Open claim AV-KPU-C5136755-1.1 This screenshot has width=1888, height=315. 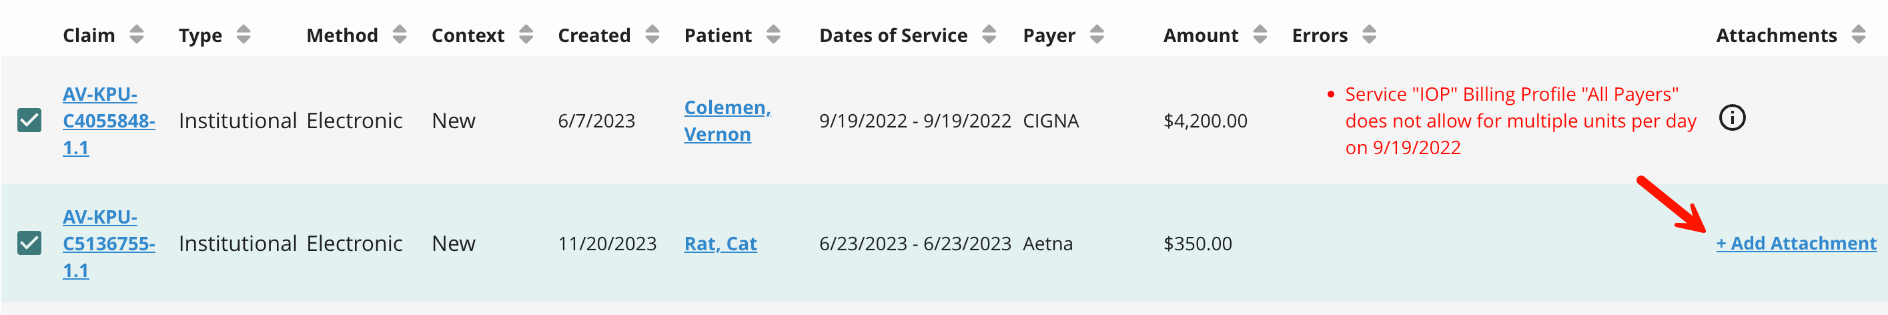click(109, 244)
